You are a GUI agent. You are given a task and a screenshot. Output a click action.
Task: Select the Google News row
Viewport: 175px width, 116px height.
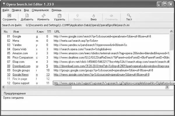tap(85, 75)
